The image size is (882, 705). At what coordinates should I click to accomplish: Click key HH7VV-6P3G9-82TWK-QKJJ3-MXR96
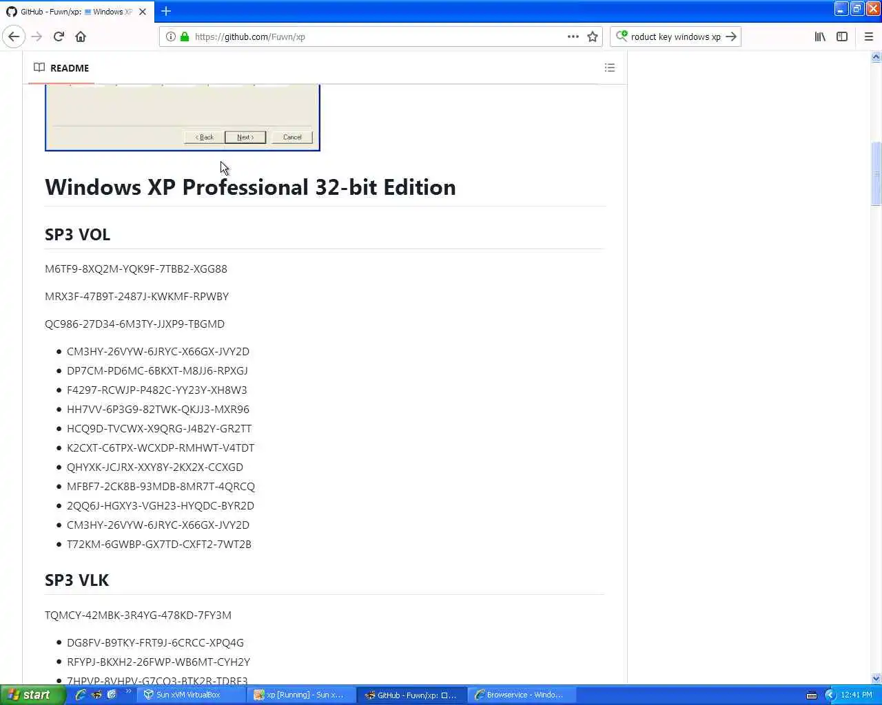[x=158, y=409]
